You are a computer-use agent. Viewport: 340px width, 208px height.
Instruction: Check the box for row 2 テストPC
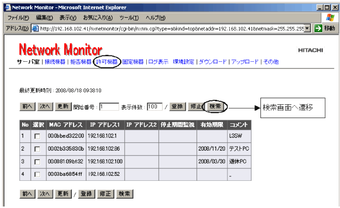point(37,149)
